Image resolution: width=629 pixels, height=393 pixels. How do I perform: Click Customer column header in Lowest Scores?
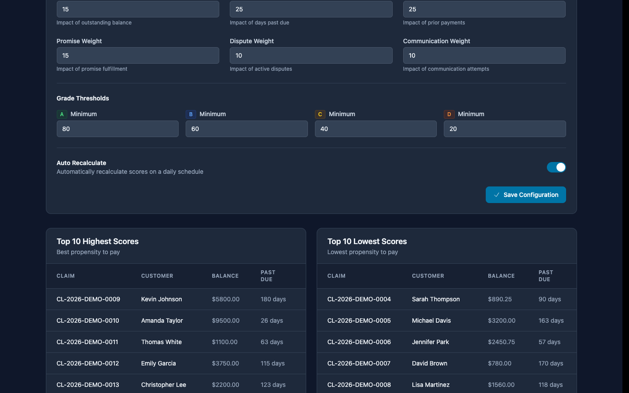click(x=428, y=276)
